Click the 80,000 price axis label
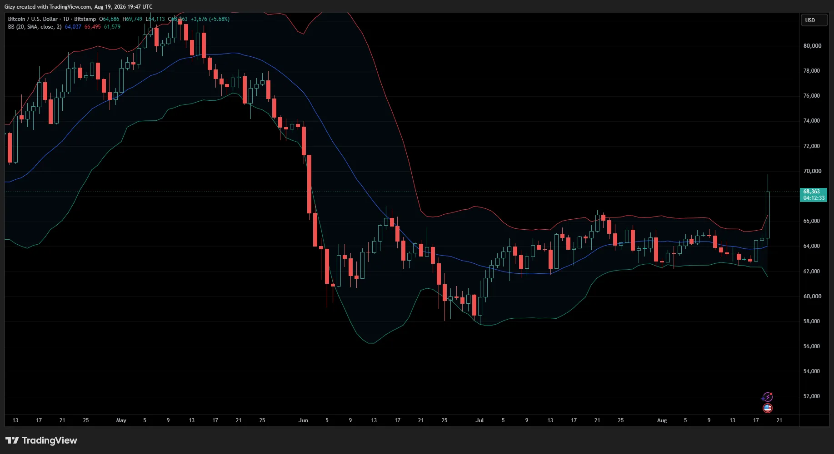The width and height of the screenshot is (834, 454). click(812, 46)
